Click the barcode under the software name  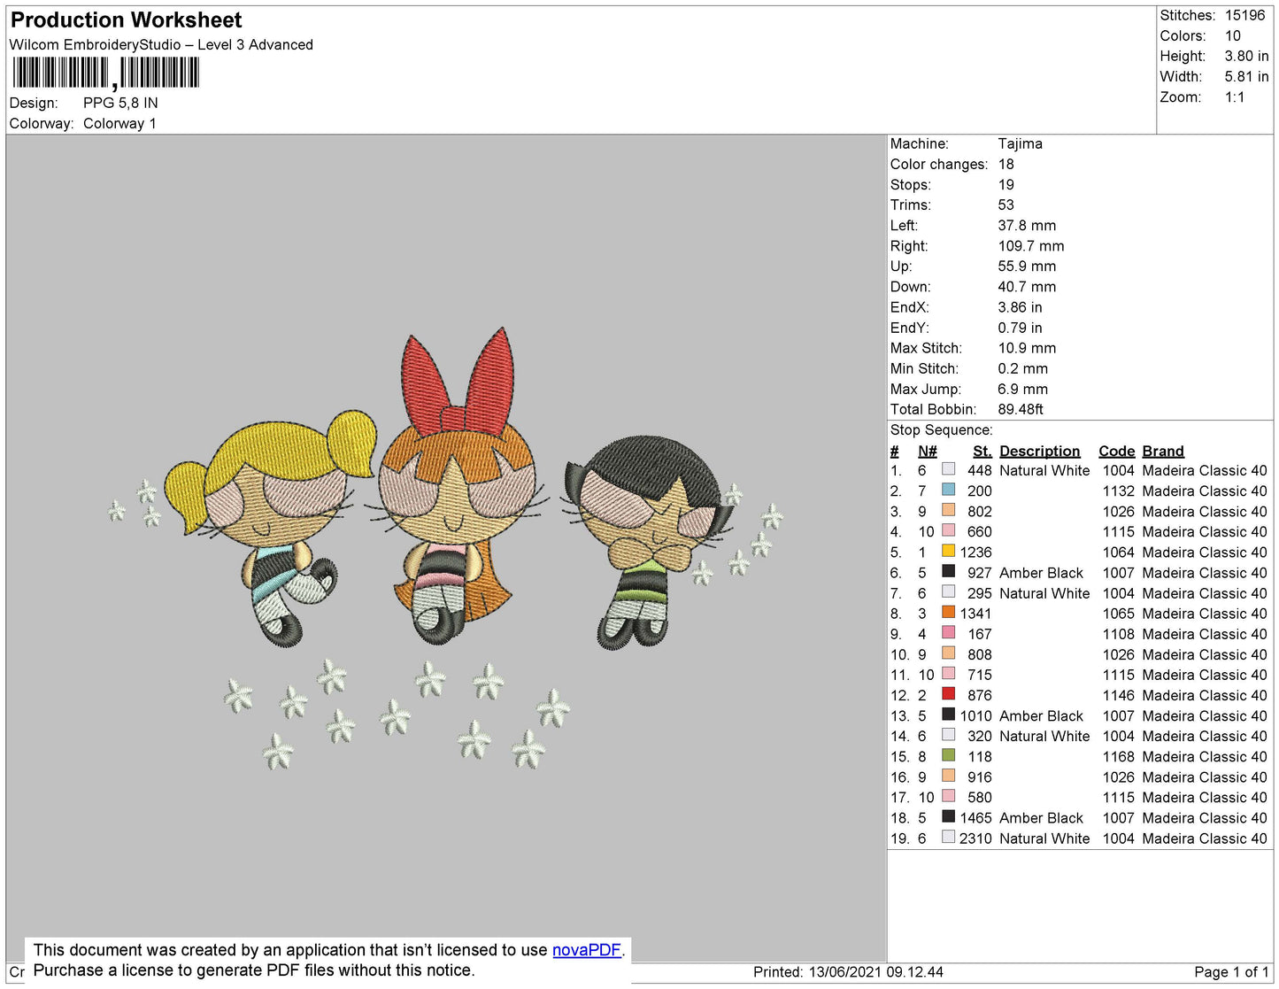point(106,73)
